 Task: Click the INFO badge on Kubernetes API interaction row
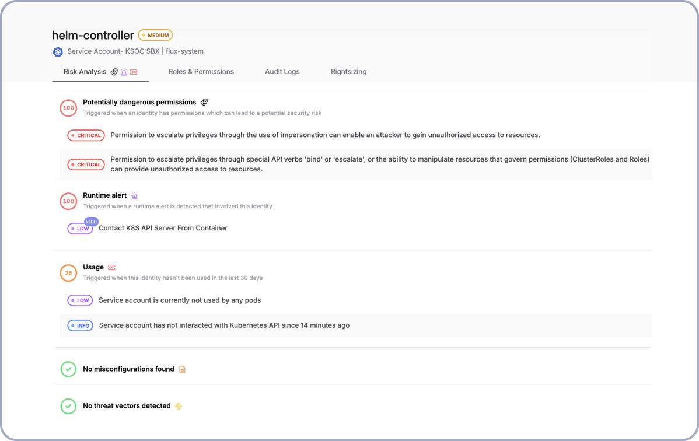(80, 325)
